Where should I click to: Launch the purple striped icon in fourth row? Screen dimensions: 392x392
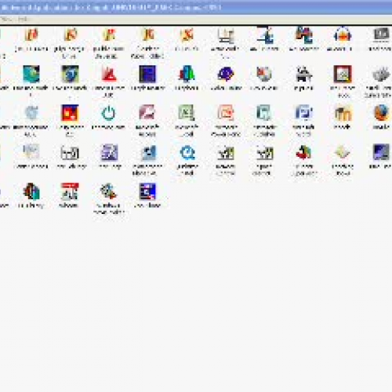(x=109, y=152)
